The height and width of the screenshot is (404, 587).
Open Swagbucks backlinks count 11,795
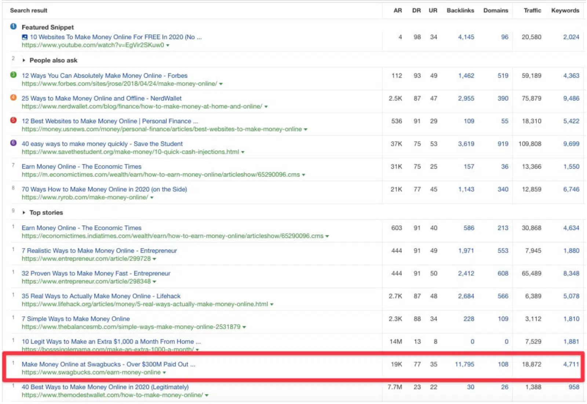coord(464,364)
